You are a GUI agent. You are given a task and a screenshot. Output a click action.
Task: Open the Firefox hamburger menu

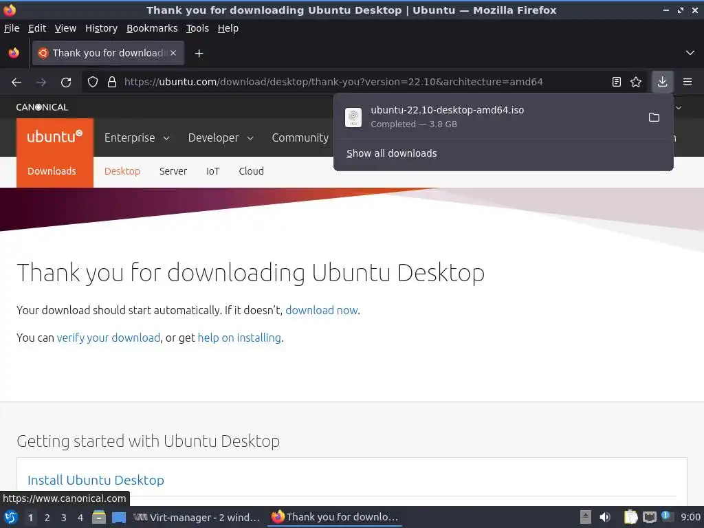(687, 82)
